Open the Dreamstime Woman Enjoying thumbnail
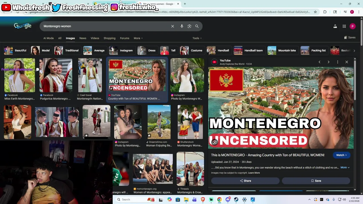This screenshot has height=204, width=363. [x=159, y=122]
